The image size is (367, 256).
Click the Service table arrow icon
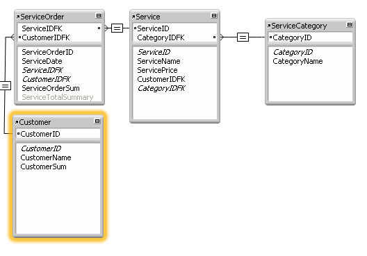pos(133,17)
